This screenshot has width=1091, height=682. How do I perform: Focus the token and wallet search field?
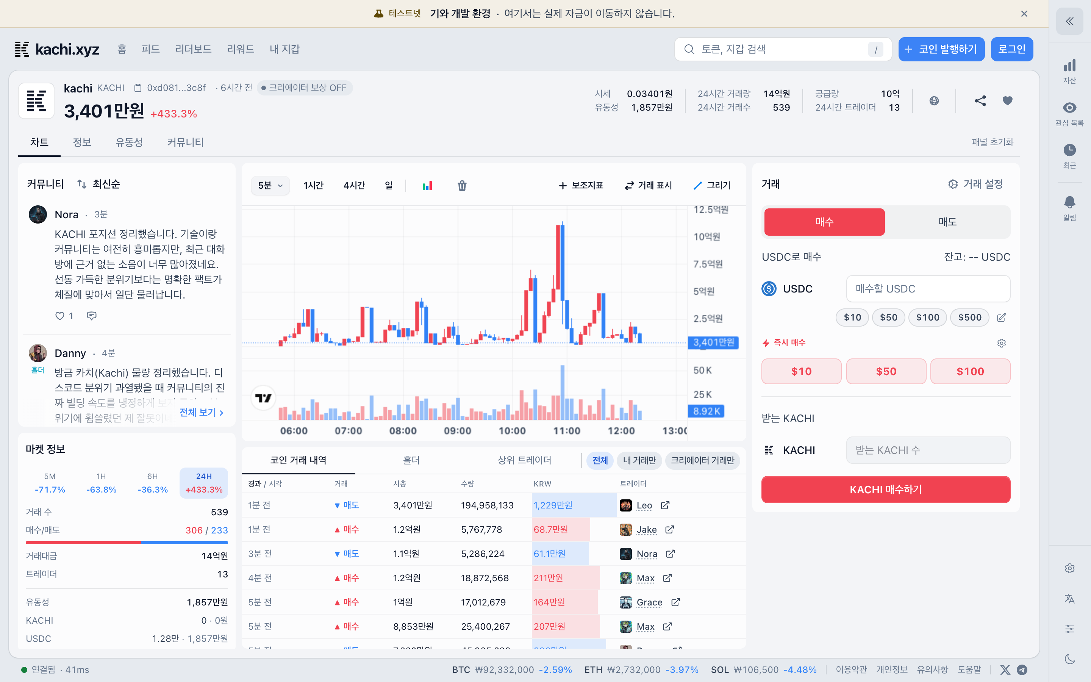[783, 49]
